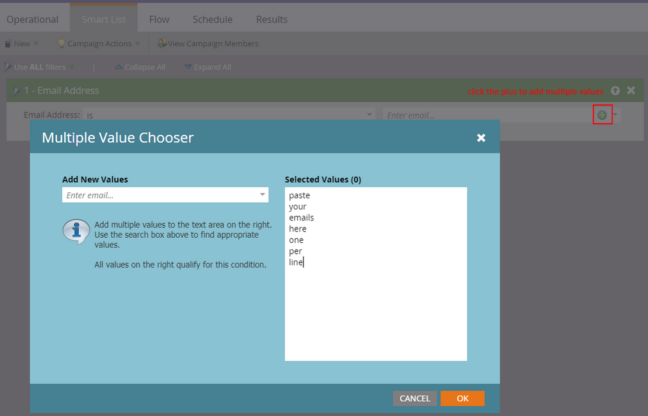Switch to the Flow tab
This screenshot has height=416, width=648.
coord(159,19)
